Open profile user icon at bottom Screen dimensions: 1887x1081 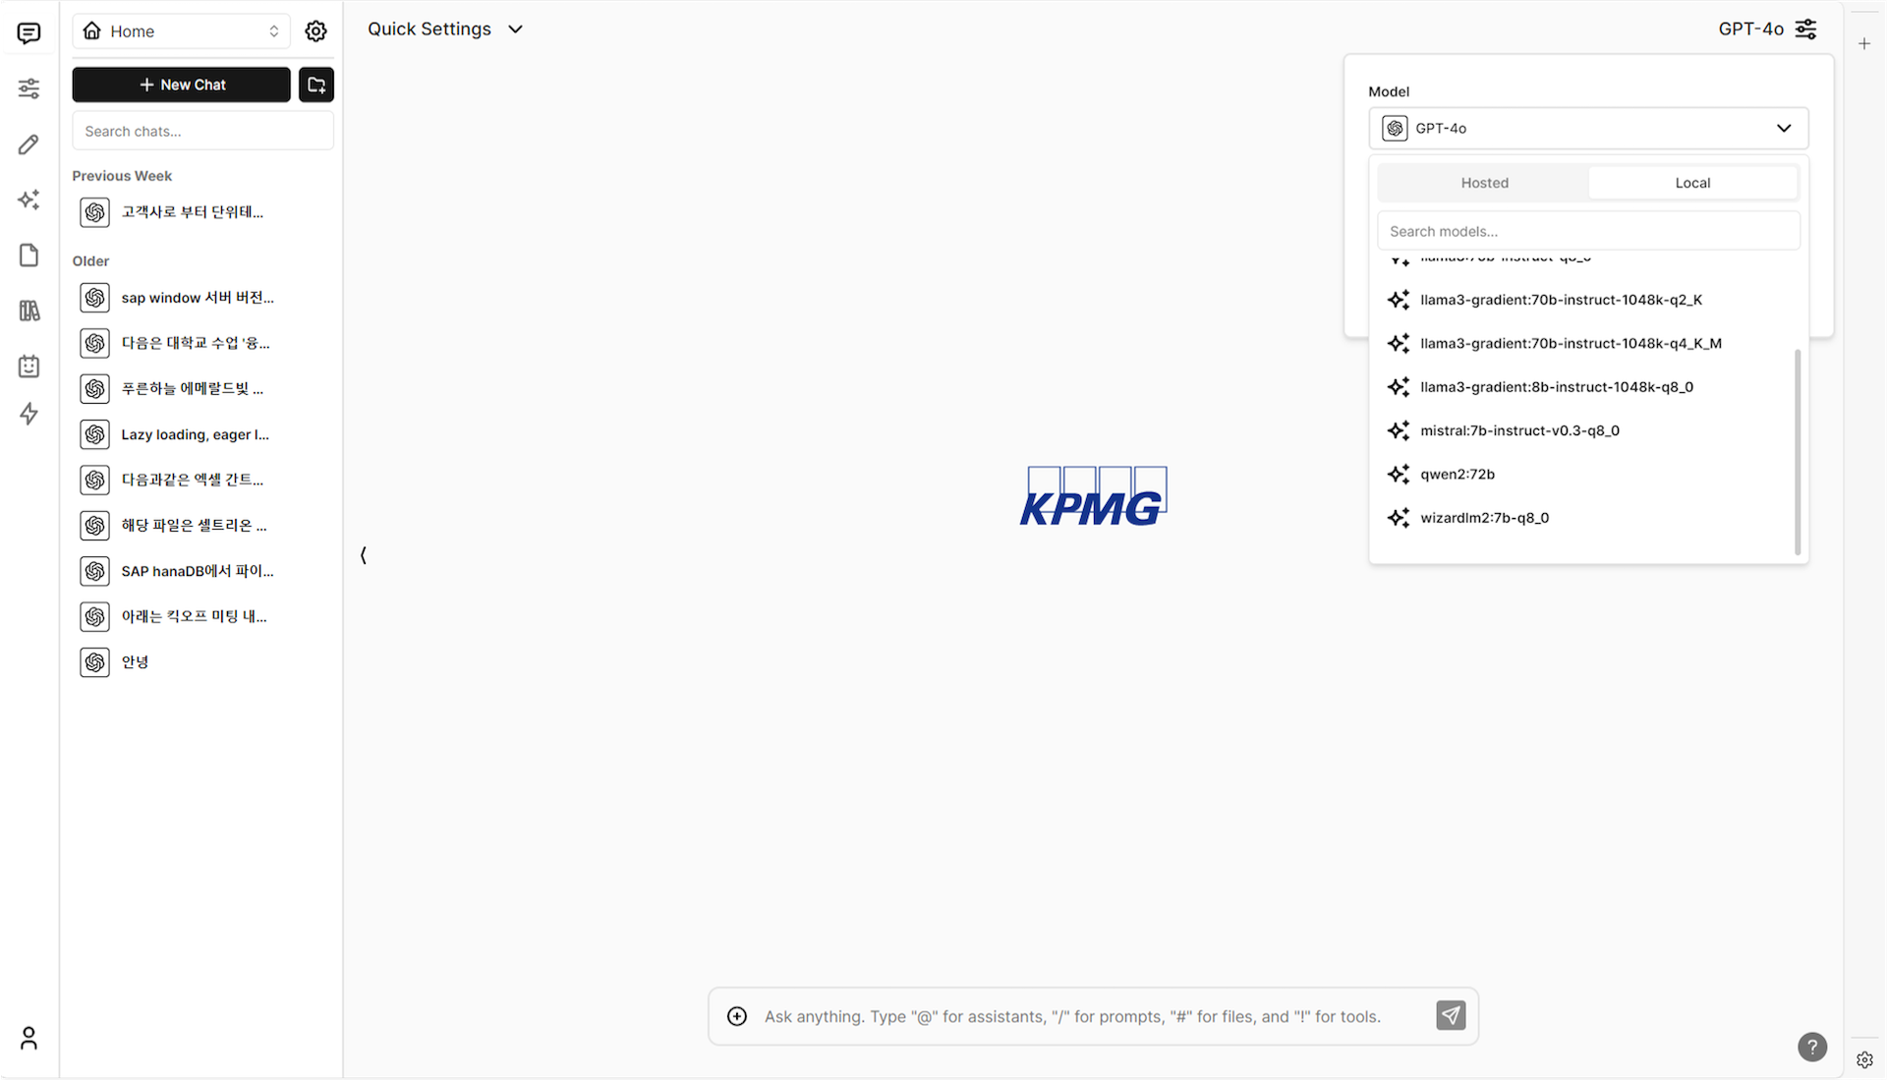coord(29,1038)
